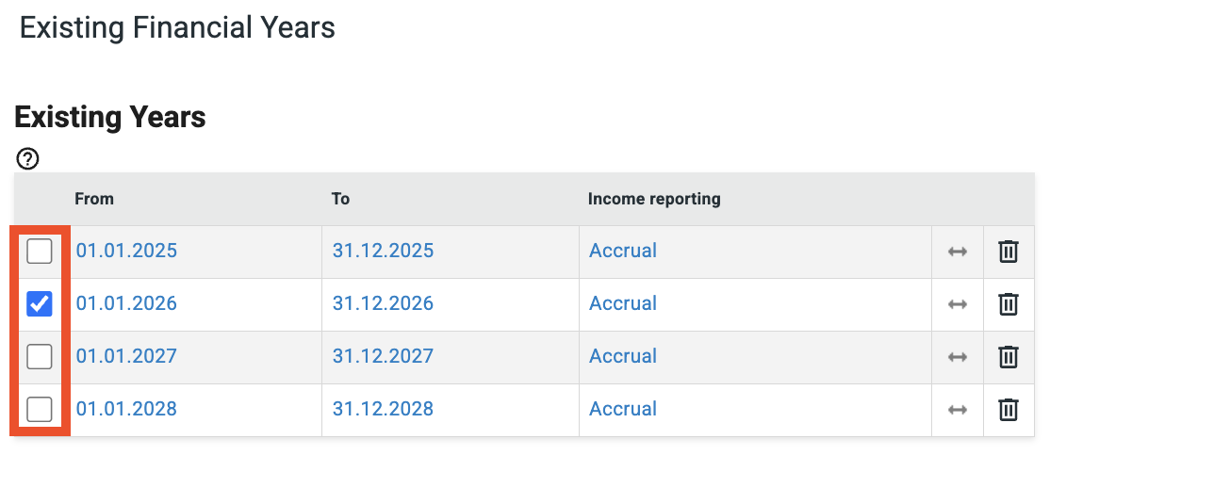Click trash icon for 2027 year
This screenshot has height=488, width=1214.
[1009, 357]
